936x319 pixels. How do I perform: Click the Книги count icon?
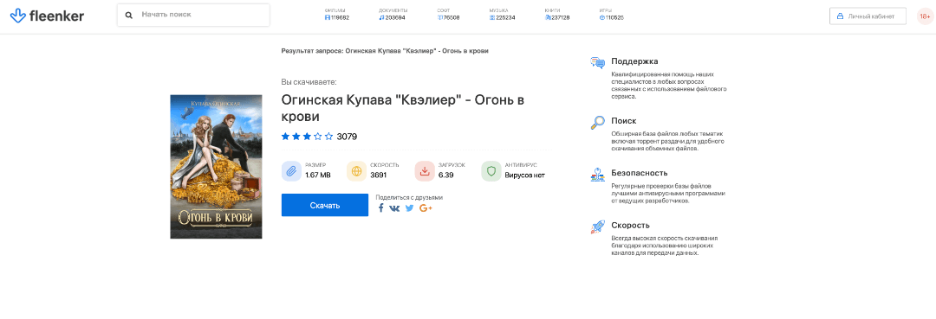pyautogui.click(x=548, y=18)
